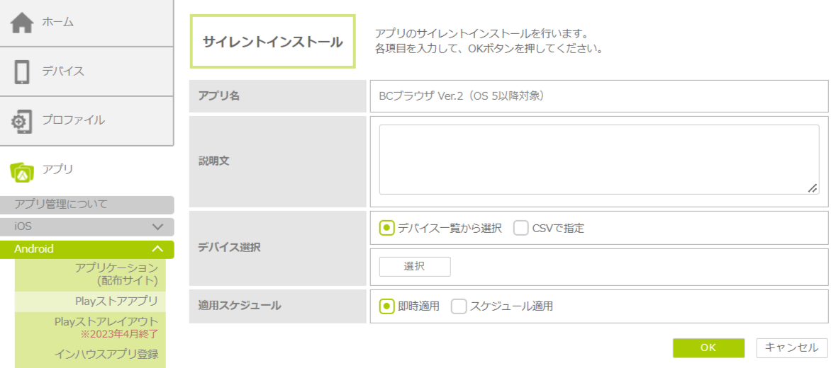Screen dimensions: 831x368
Task: Click into the 説明文 text area
Action: [598, 159]
